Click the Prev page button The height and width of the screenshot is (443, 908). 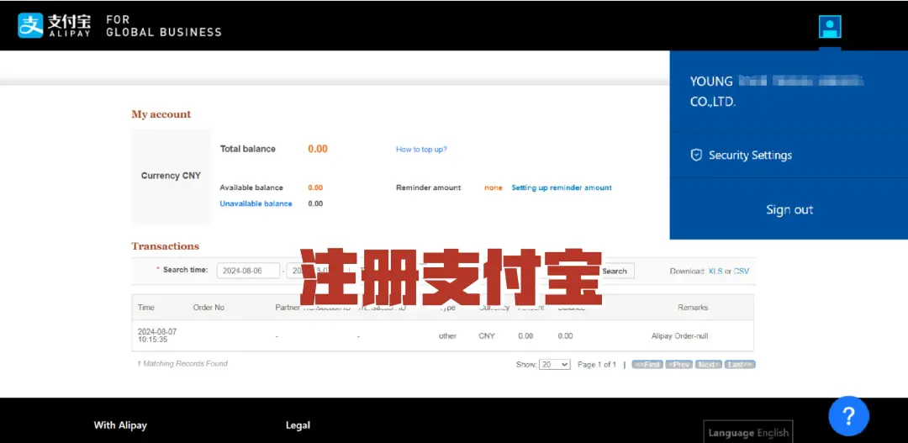678,365
